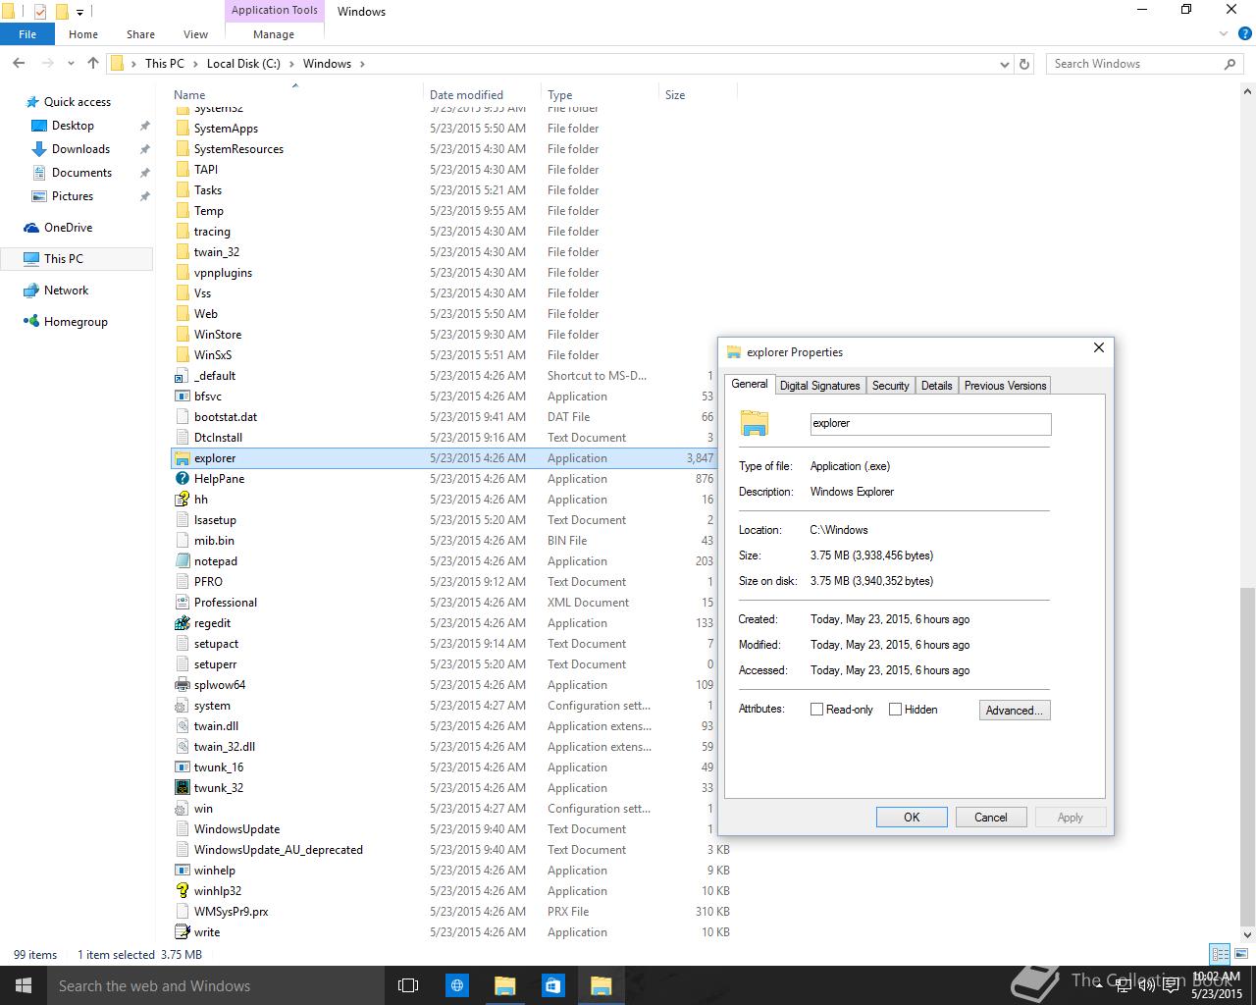The height and width of the screenshot is (1005, 1256).
Task: Open the Windows Start button
Action: 24,985
